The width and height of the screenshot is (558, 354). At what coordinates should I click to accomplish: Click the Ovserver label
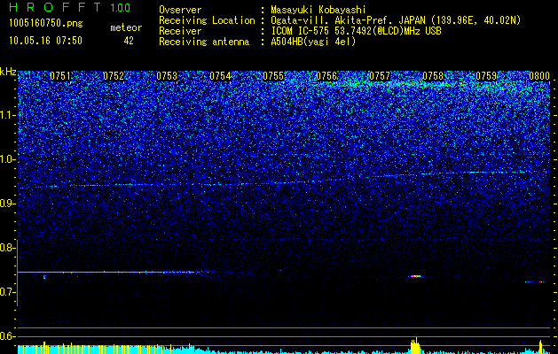[180, 10]
